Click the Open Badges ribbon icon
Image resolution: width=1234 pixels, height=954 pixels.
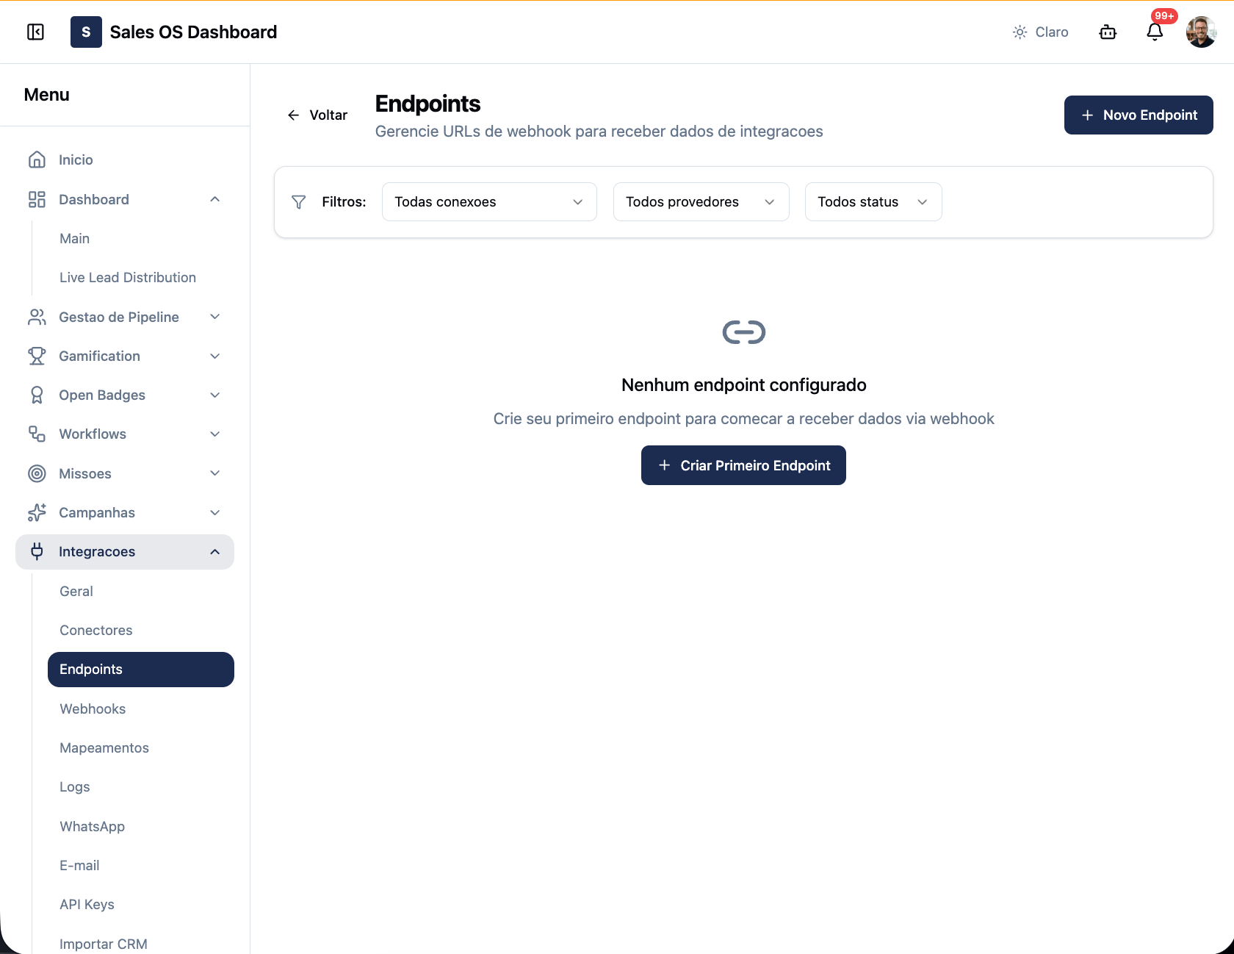point(37,395)
